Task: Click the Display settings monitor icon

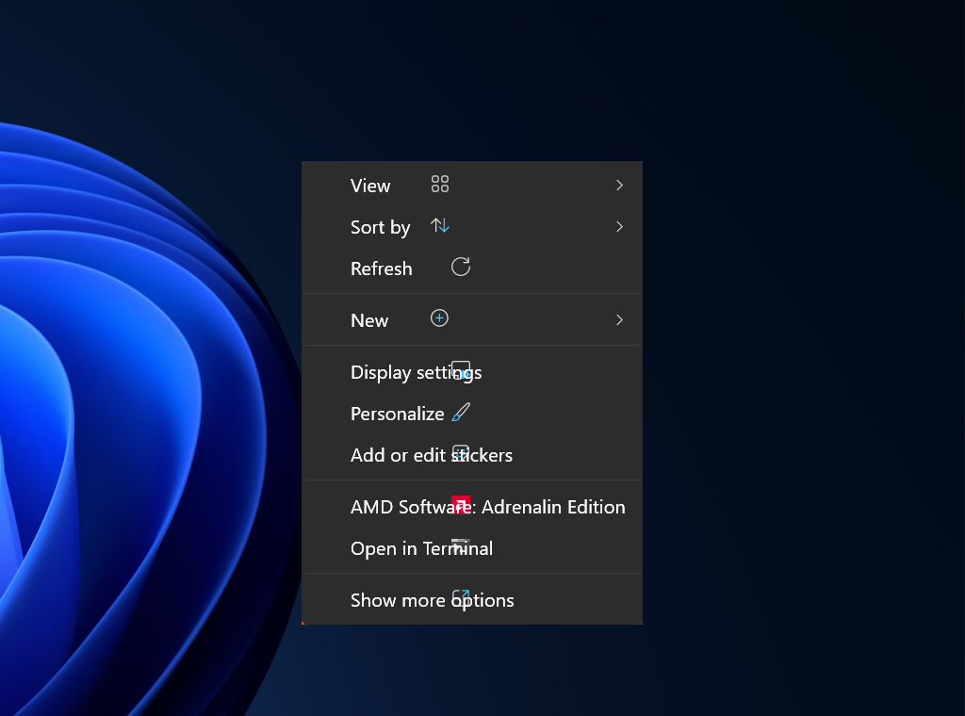Action: 461,370
